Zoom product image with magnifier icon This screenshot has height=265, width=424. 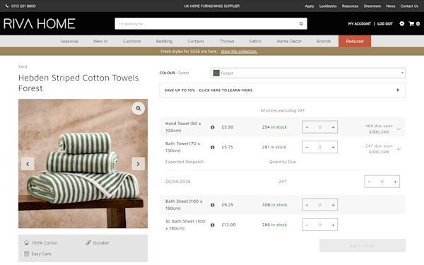tap(139, 108)
